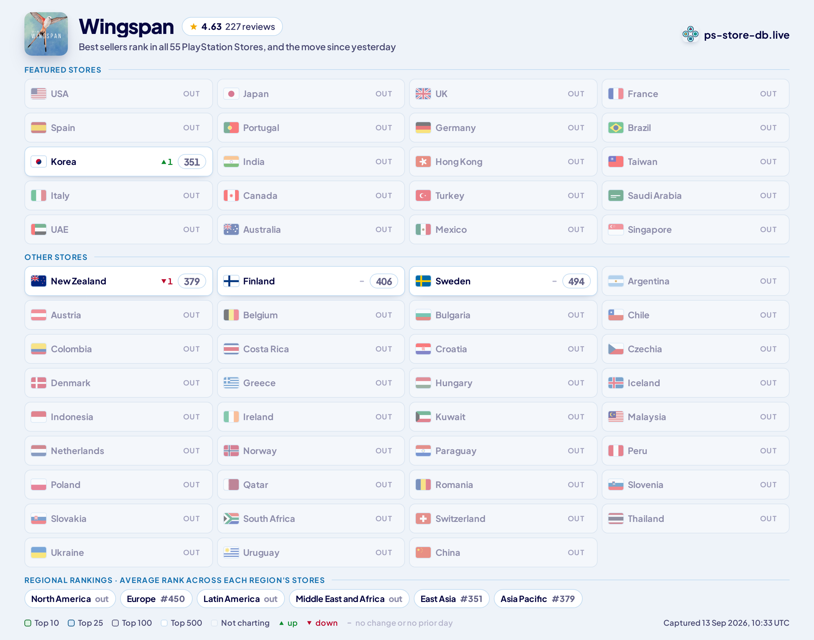The image size is (814, 640).
Task: Click the Sweden flag icon
Action: tap(423, 281)
